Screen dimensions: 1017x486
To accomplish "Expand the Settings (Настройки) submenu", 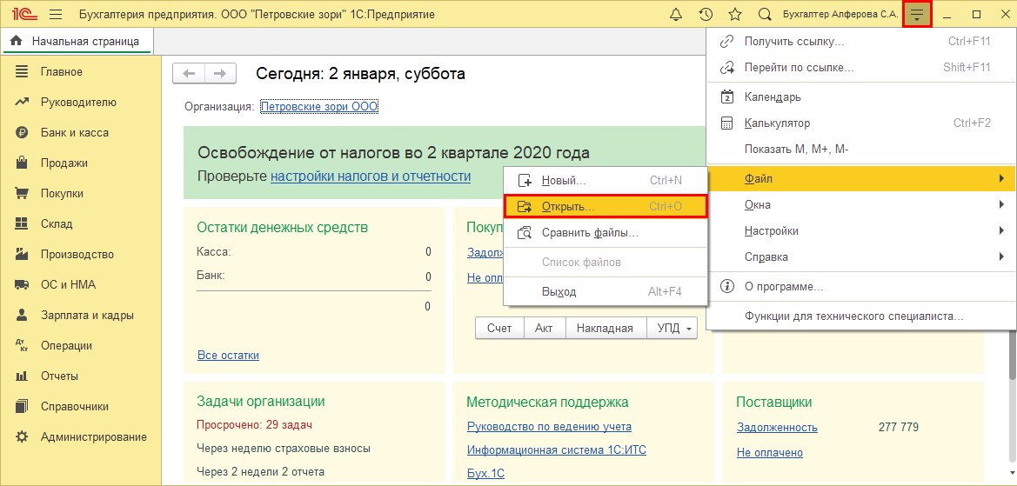I will coord(771,231).
